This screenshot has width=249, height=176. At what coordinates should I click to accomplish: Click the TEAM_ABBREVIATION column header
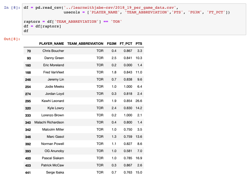click(85, 44)
